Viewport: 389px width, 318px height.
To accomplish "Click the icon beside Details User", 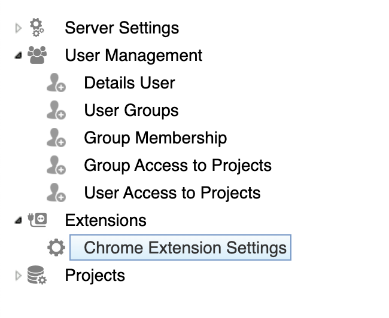I will 56,83.
